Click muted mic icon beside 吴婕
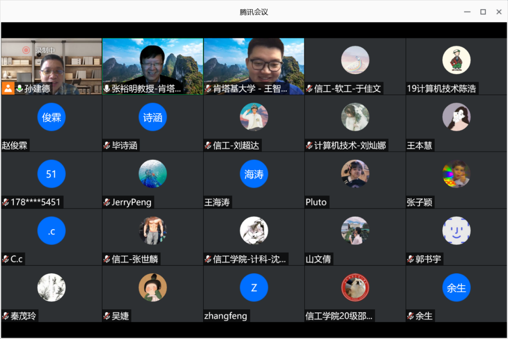 pos(107,316)
